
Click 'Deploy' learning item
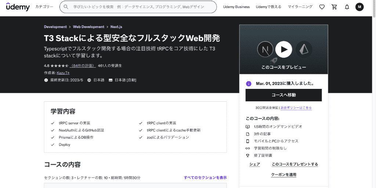click(x=65, y=145)
